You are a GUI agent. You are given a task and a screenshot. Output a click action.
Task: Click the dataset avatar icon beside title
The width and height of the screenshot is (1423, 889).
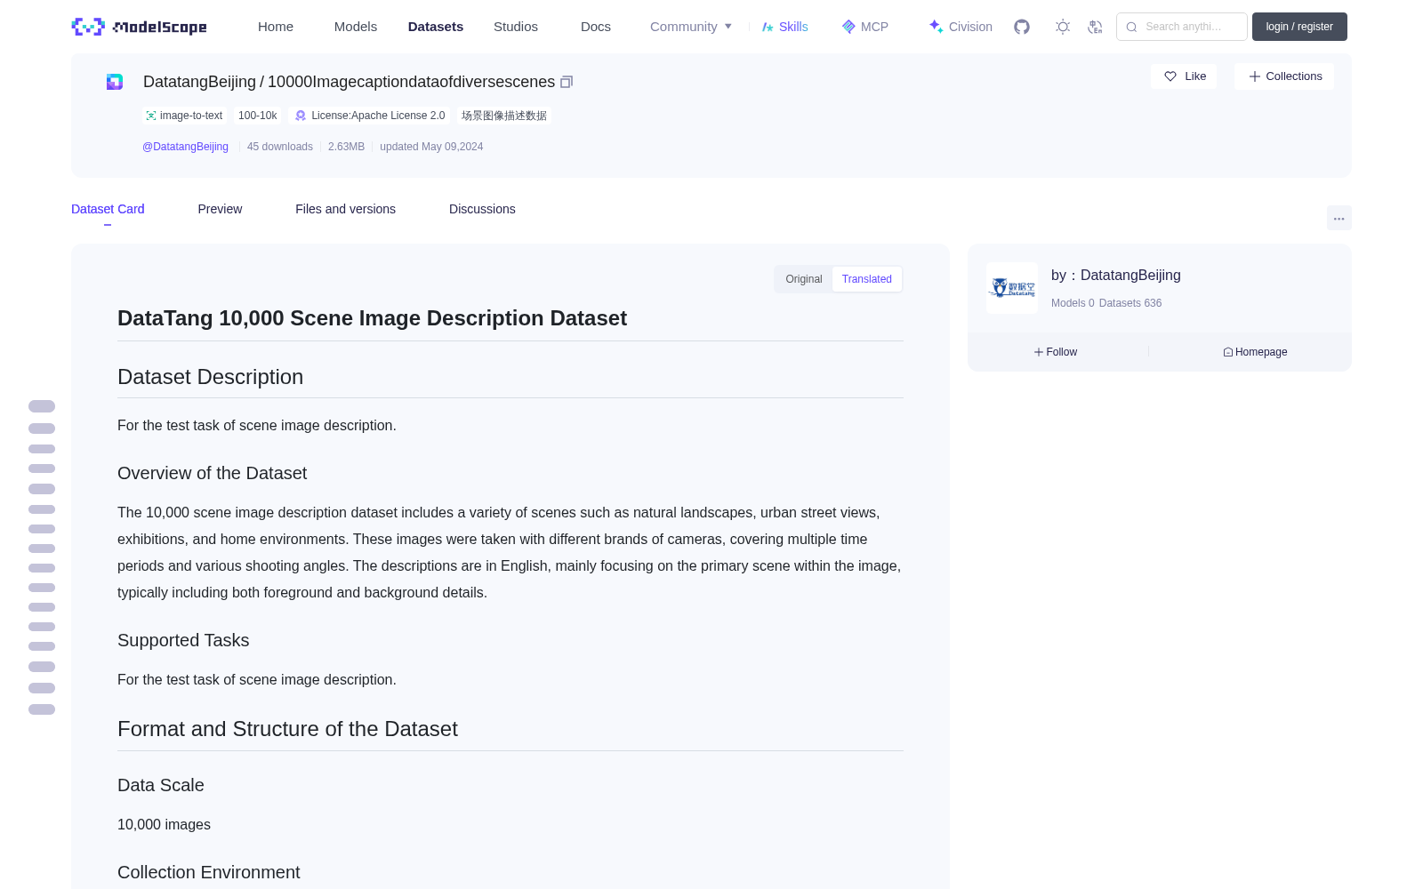coord(115,82)
